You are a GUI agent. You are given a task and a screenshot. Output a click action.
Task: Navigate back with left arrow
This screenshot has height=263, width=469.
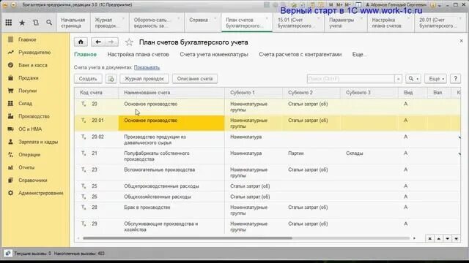pyautogui.click(x=97, y=42)
